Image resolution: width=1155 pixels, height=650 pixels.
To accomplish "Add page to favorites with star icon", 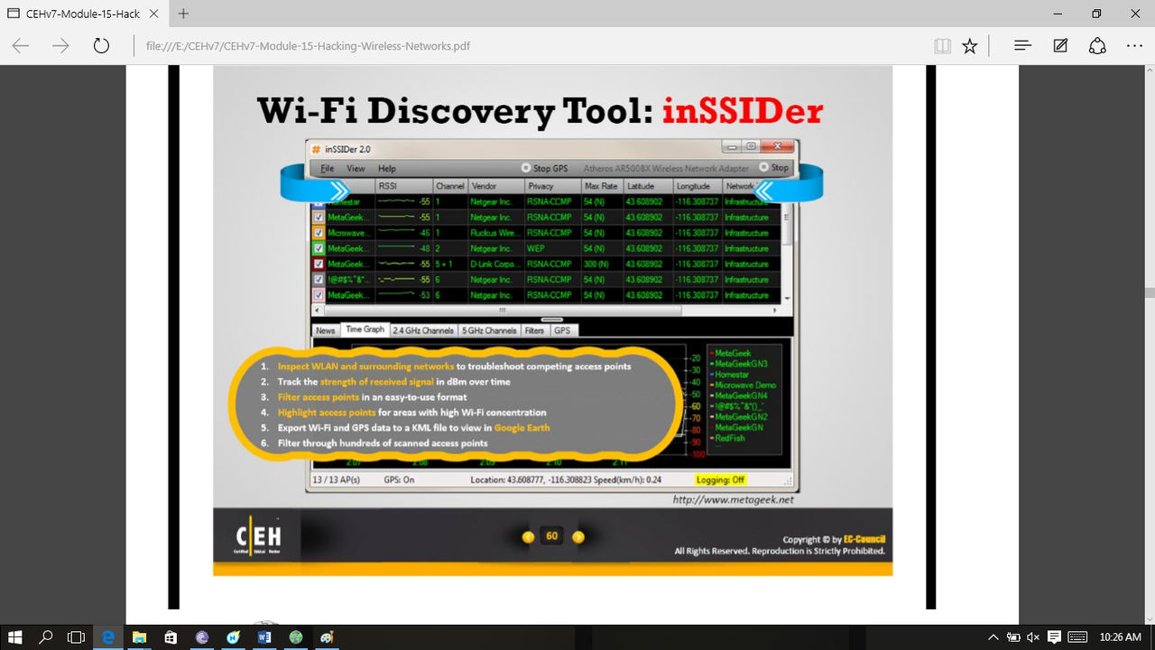I will coord(970,45).
